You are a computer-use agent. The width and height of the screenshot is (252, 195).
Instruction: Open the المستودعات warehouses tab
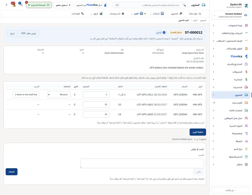117,14
